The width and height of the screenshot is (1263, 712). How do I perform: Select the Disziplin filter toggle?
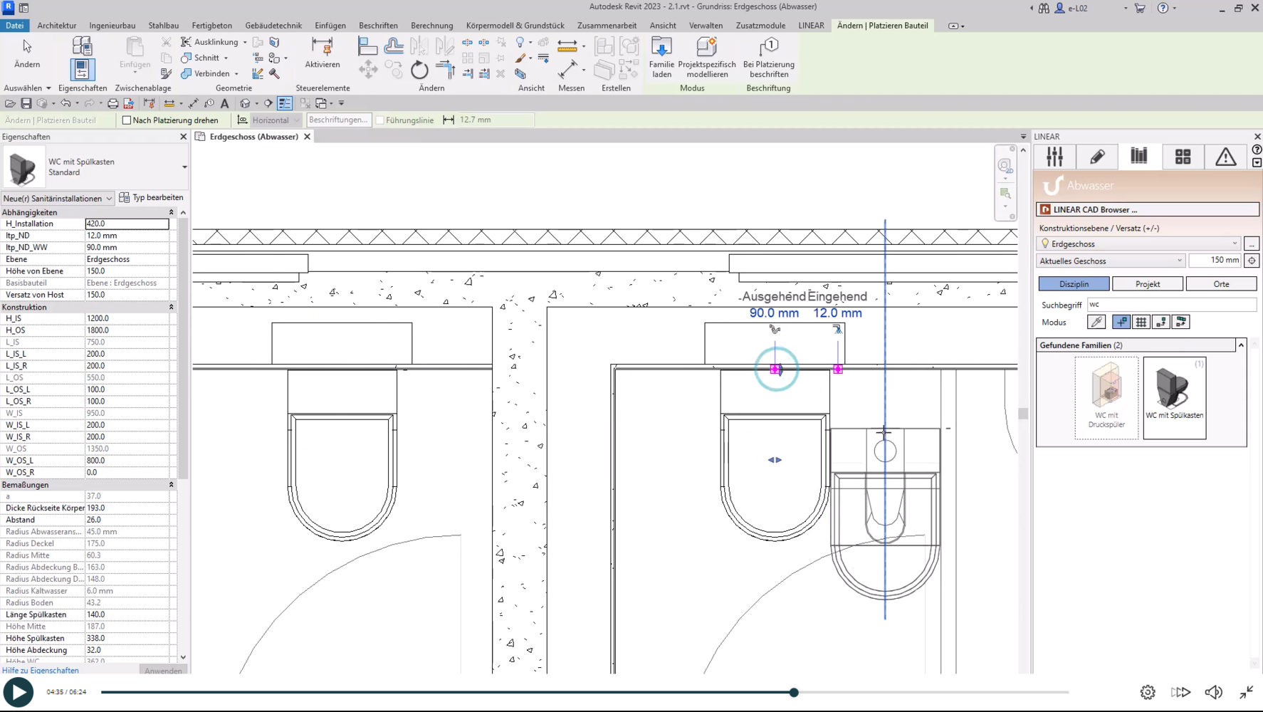1074,284
